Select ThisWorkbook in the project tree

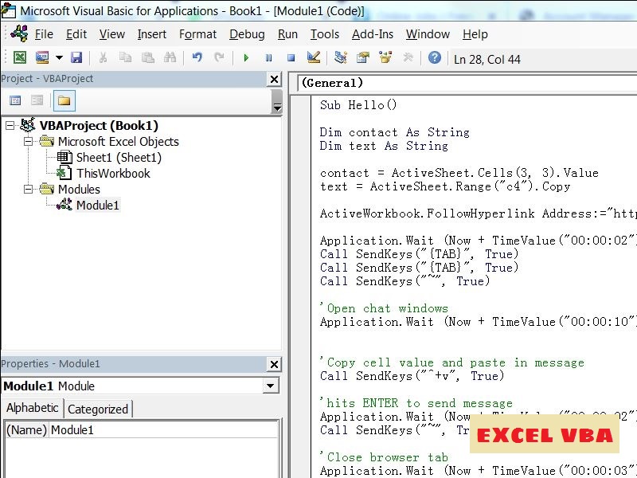[x=113, y=174]
